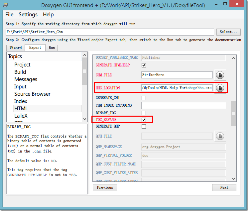Click the CHM_FILE label
Screen dimensions: 248x211
click(104, 75)
